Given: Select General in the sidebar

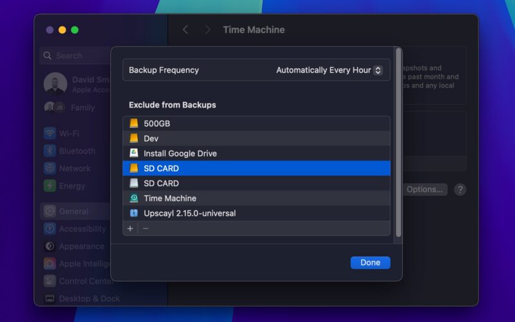Looking at the screenshot, I should [75, 211].
